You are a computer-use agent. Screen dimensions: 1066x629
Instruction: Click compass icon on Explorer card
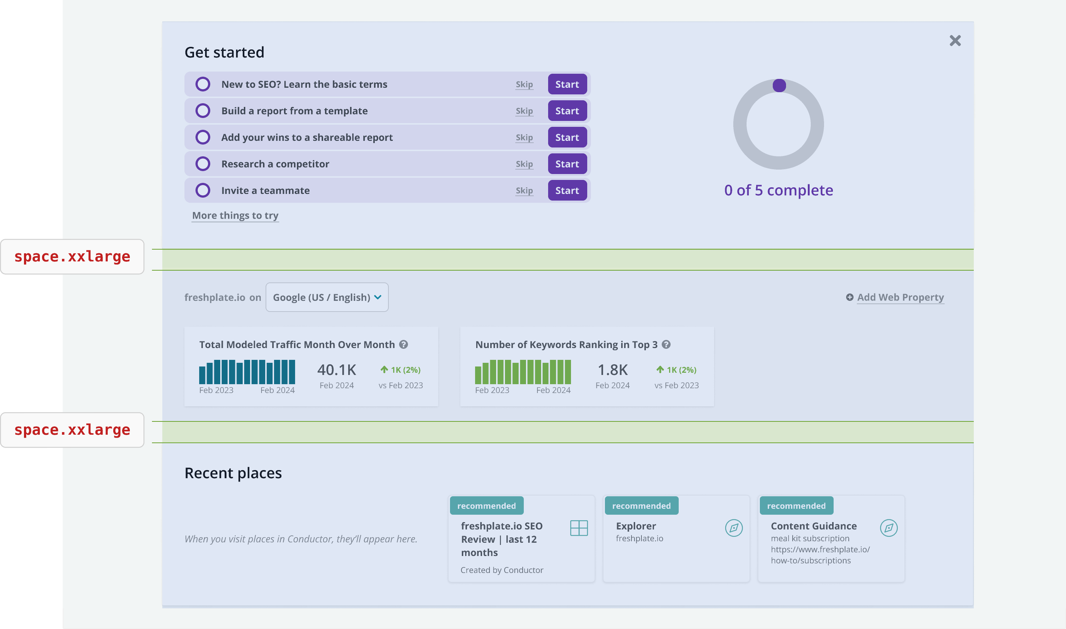pos(734,528)
